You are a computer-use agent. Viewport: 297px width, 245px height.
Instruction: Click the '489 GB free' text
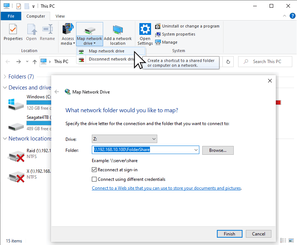tap(39, 129)
